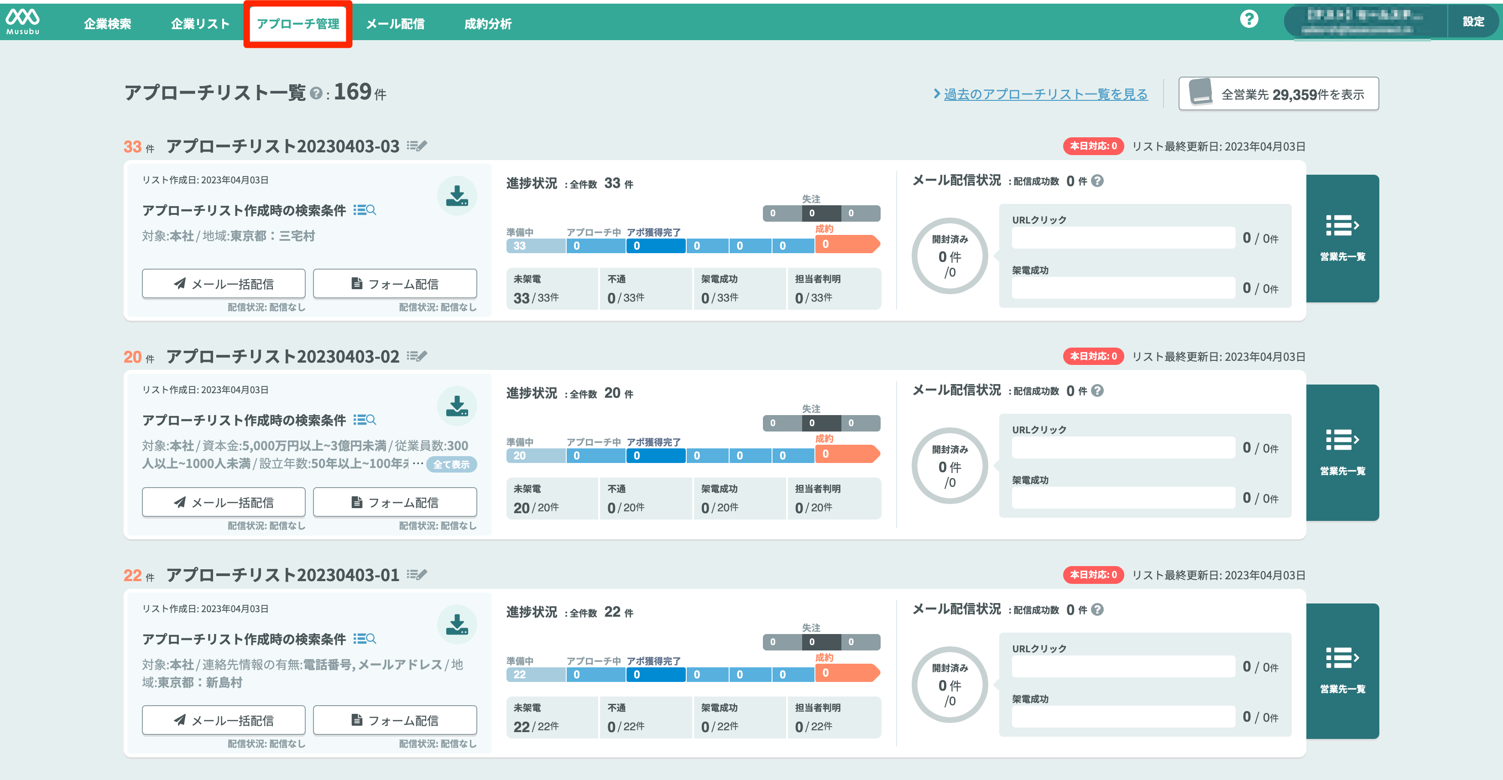View search conditions icon for list 20230403-02
The height and width of the screenshot is (780, 1503).
pyautogui.click(x=365, y=420)
